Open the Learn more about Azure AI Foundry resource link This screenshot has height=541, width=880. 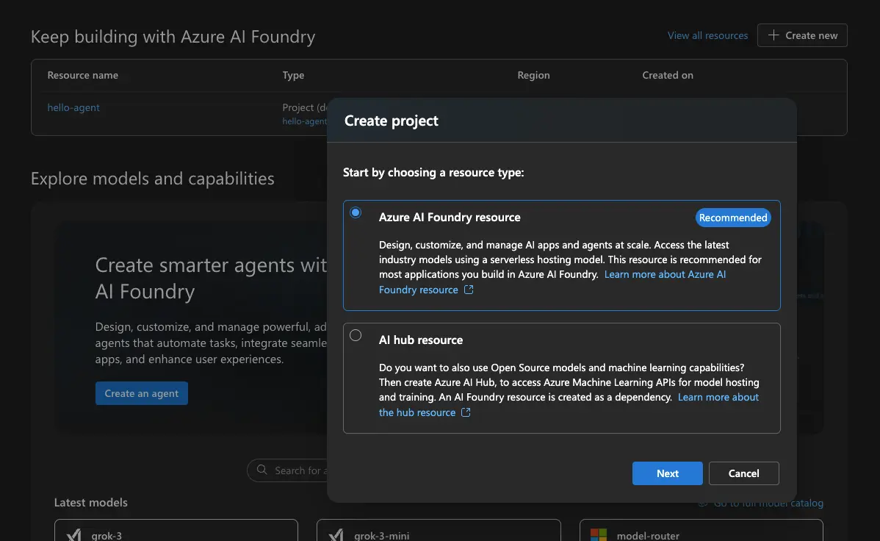click(x=552, y=282)
